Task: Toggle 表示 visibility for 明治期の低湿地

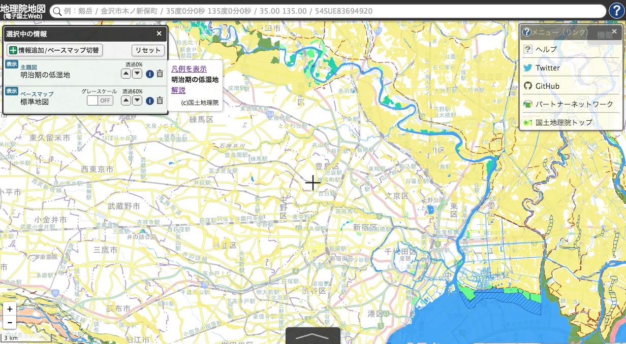Action: pos(12,64)
